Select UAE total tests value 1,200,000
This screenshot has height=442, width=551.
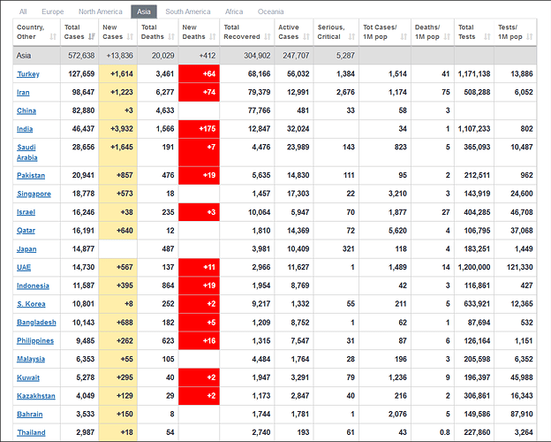pos(474,267)
